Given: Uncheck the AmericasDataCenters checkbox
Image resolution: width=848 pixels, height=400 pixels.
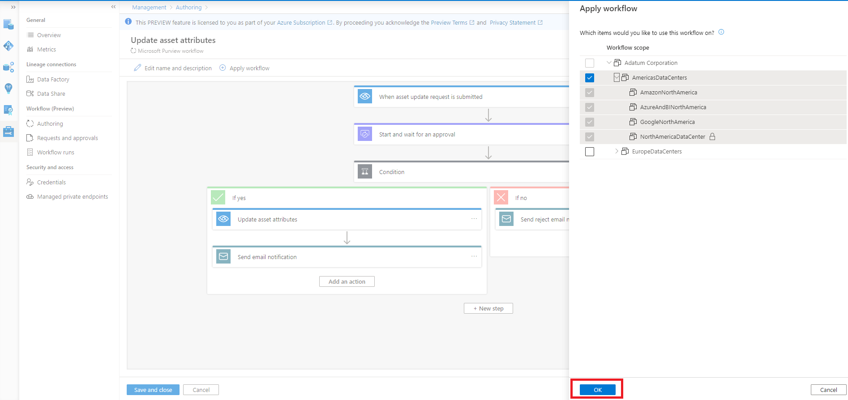Looking at the screenshot, I should (590, 78).
